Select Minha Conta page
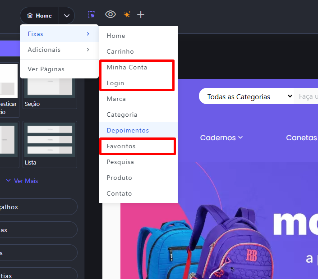318x279 pixels. tap(127, 67)
